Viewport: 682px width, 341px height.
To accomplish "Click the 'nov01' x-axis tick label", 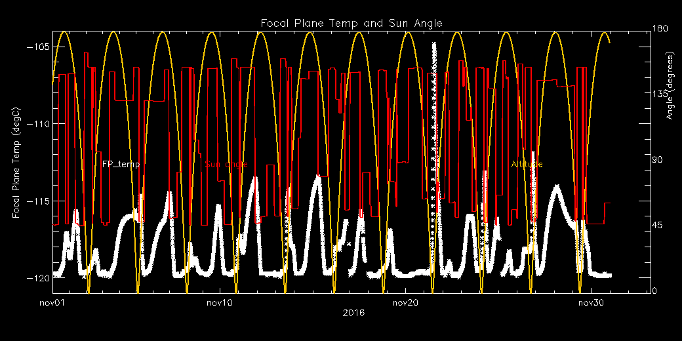I will coord(52,302).
